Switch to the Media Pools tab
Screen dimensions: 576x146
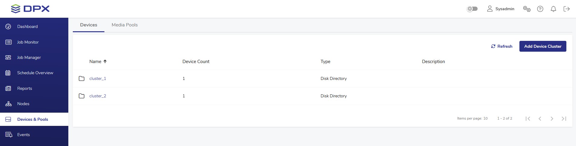pos(125,25)
